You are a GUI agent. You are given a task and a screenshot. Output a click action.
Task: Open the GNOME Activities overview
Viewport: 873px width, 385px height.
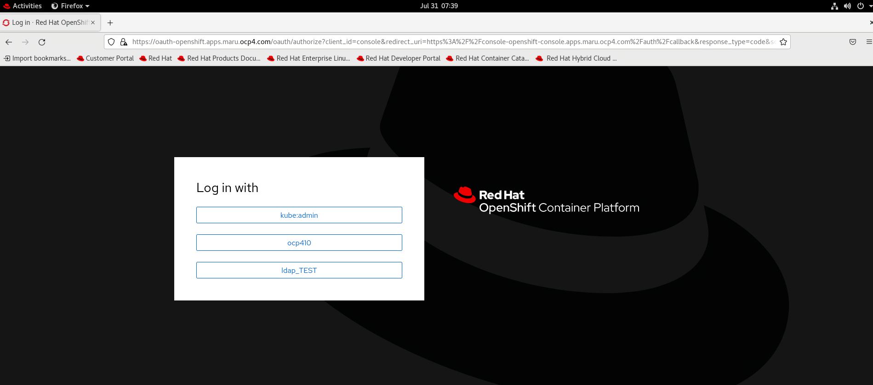(x=23, y=6)
